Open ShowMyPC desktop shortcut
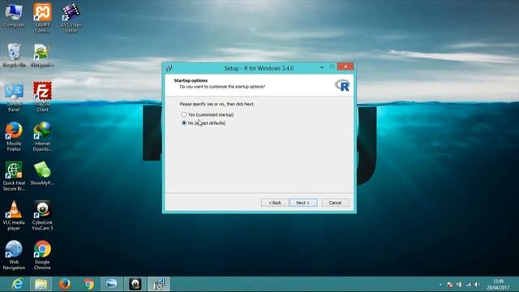 (x=42, y=174)
